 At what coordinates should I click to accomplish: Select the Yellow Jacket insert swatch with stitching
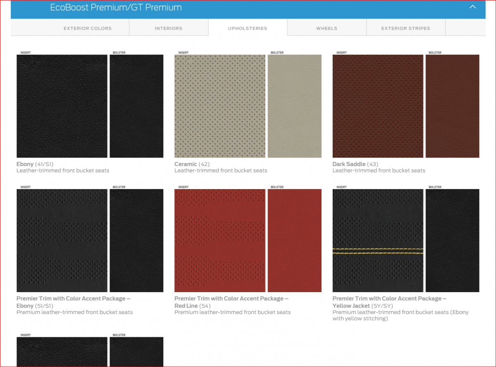tap(378, 241)
